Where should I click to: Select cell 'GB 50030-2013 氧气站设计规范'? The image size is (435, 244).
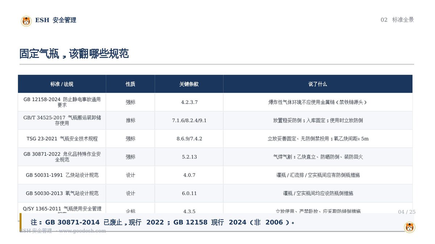click(x=62, y=193)
